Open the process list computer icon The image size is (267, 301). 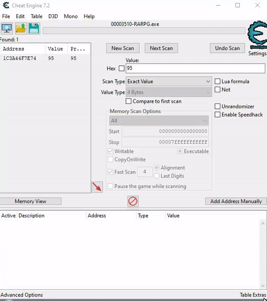coord(7,28)
